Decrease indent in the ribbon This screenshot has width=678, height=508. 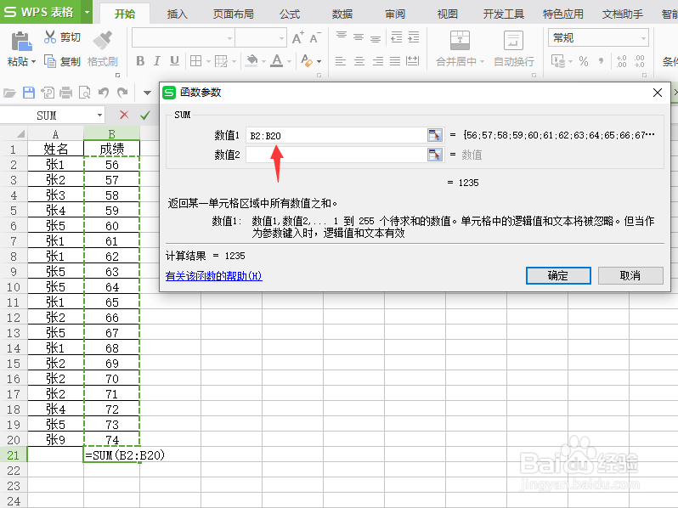click(397, 37)
